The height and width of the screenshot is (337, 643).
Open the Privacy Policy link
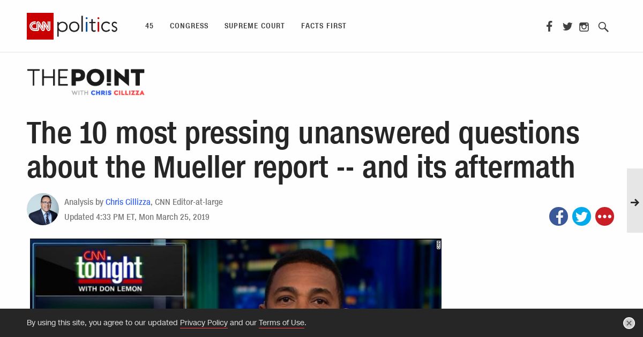(x=204, y=323)
